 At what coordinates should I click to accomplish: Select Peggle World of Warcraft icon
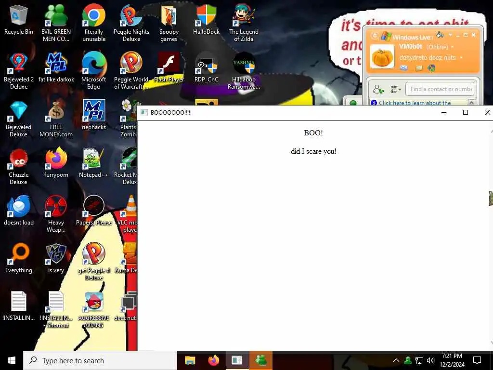(x=131, y=70)
